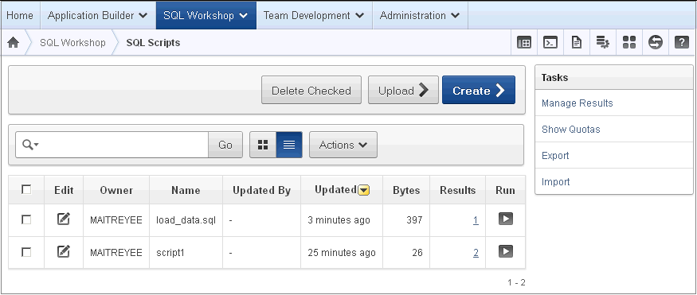Open Export task link
This screenshot has width=697, height=295.
555,155
